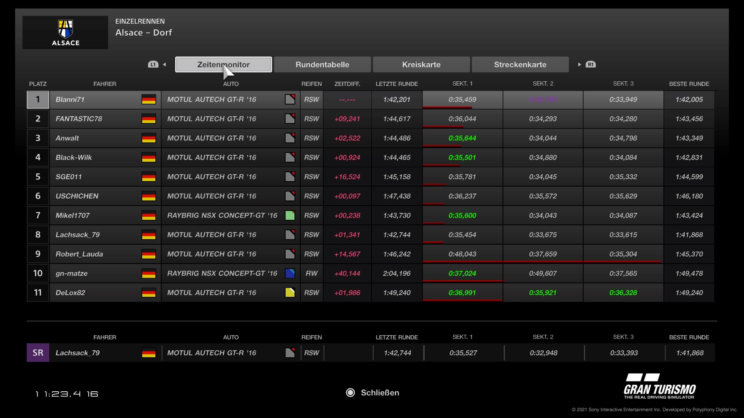Screen dimensions: 744x418
Task: Click gn-matze's blue car color swatch
Action: 290,274
